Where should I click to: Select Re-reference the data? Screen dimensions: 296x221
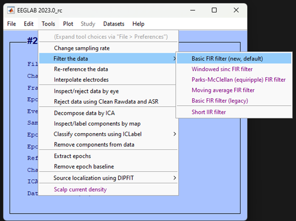[81, 69]
